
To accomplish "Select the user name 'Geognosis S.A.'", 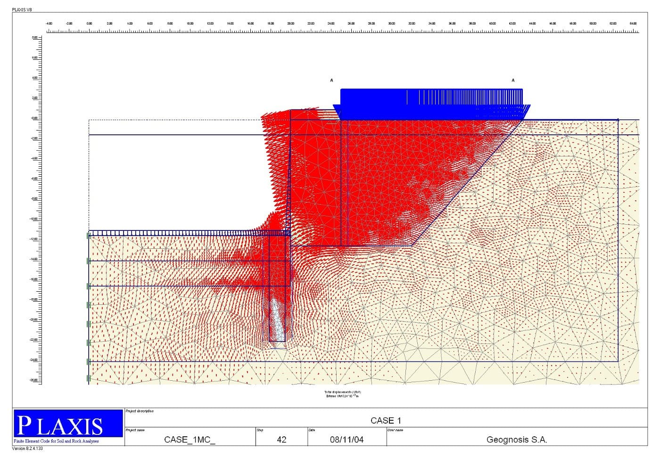I will pos(517,440).
